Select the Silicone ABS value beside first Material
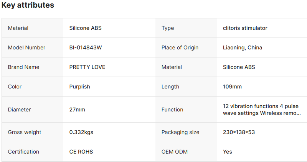The height and width of the screenshot is (162, 307). tap(85, 28)
